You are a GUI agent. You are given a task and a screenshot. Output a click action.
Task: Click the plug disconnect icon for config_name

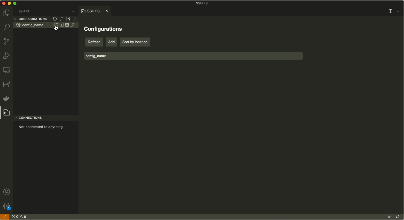click(x=72, y=25)
